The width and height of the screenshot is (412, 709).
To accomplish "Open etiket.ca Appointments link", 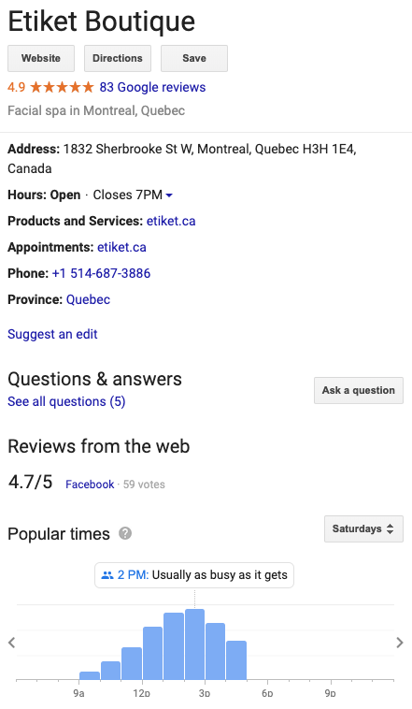I will (121, 247).
